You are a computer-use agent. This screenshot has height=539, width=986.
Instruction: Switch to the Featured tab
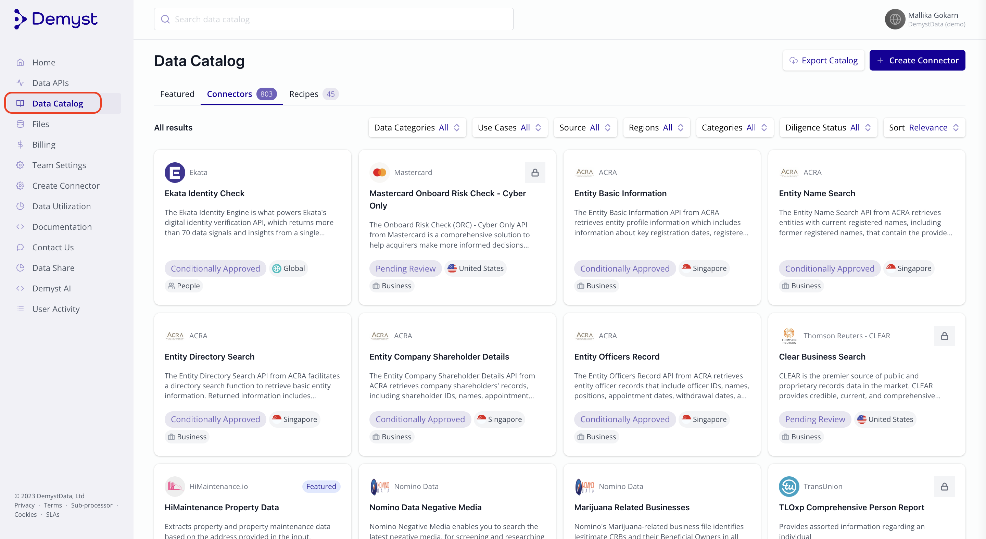point(177,94)
